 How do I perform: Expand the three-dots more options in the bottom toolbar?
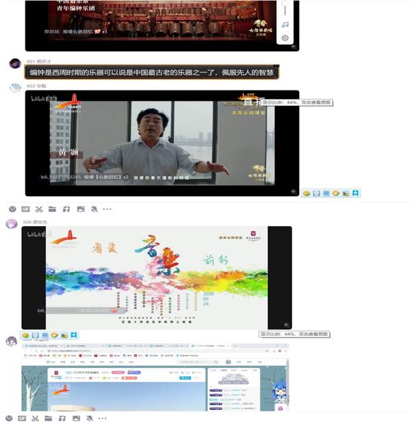[107, 418]
